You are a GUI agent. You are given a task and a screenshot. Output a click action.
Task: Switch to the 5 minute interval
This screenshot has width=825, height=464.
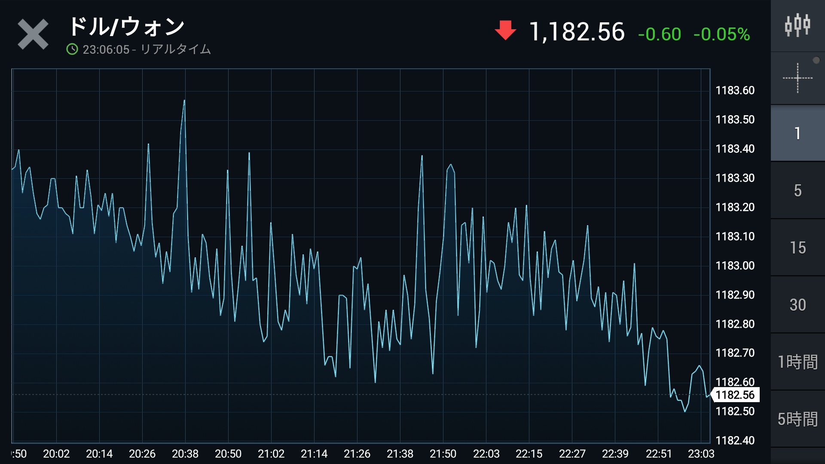coord(797,190)
